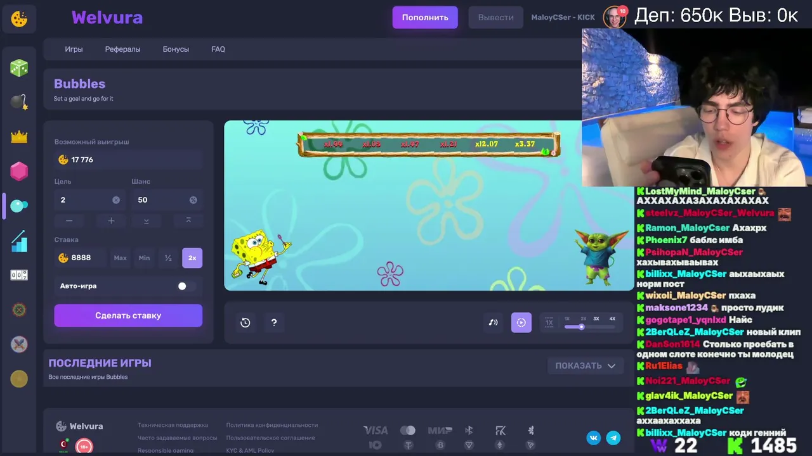
Task: Click the Вывести withdraw button
Action: pyautogui.click(x=496, y=18)
